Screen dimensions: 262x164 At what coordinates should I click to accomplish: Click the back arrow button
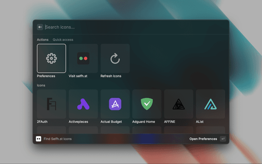[x=40, y=27]
